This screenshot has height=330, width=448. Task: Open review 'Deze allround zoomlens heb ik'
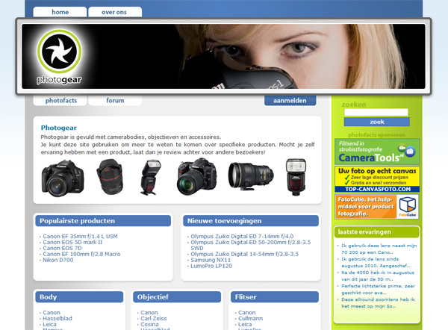coord(378,303)
